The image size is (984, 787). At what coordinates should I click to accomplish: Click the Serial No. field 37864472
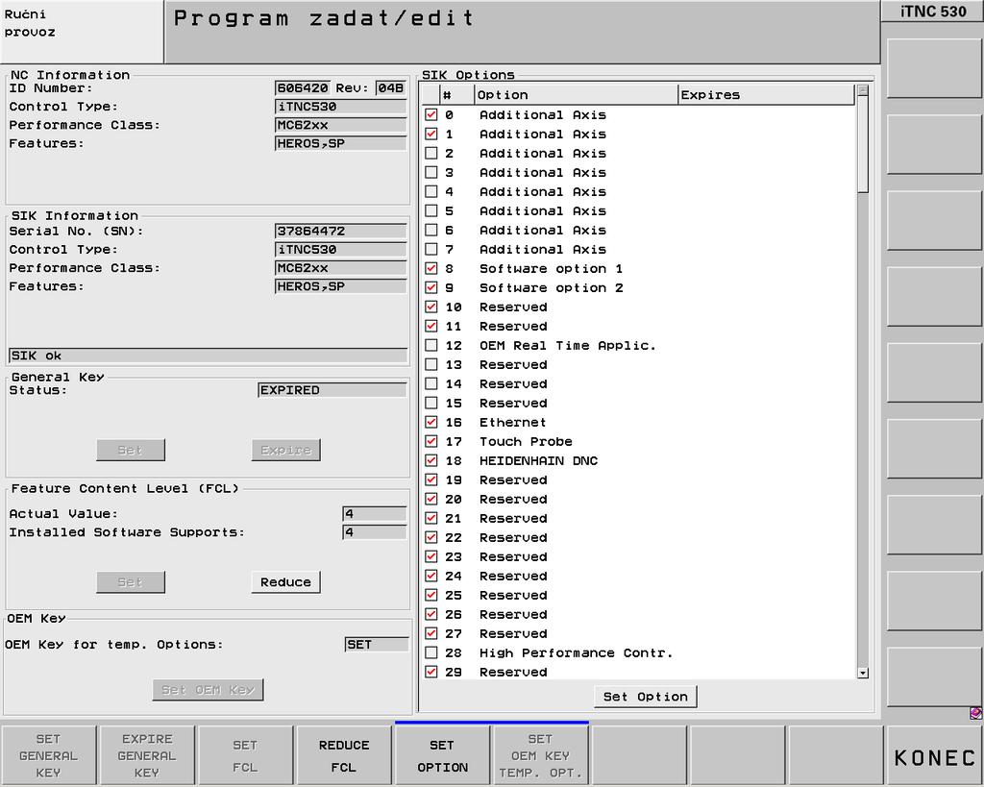click(x=341, y=231)
